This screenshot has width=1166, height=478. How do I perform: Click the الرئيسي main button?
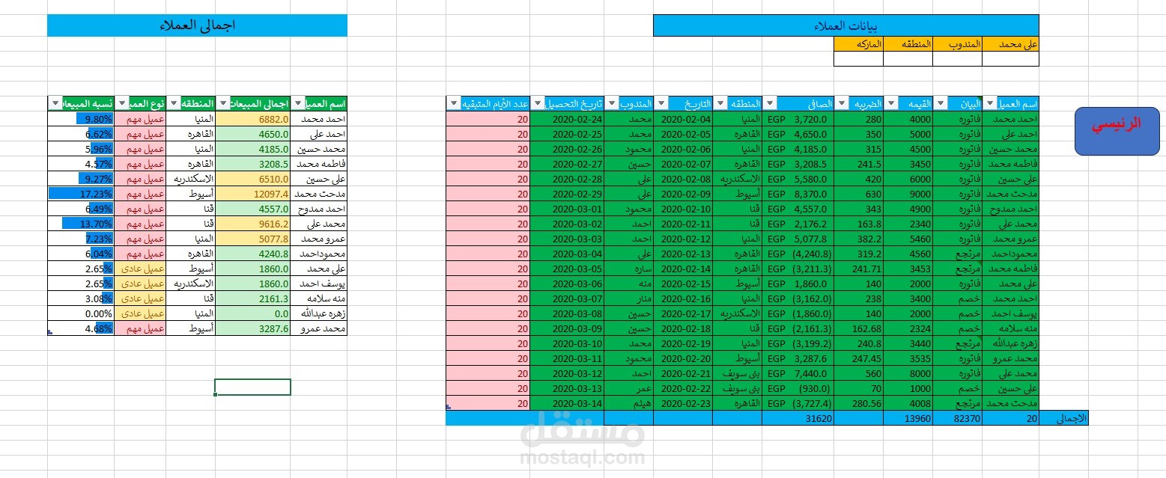[x=1117, y=132]
